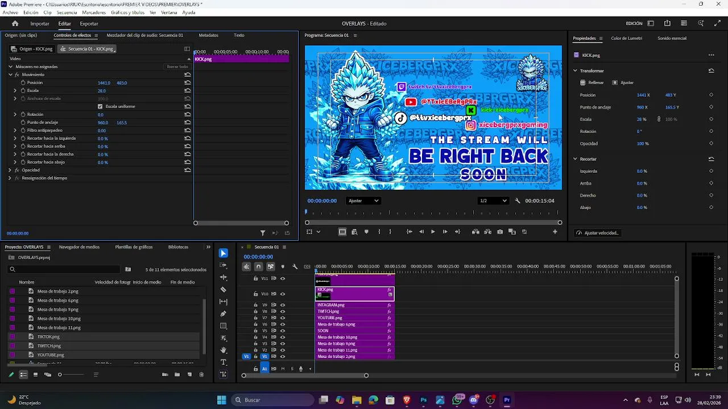Toggle scale link lock in Properties panel
Image resolution: width=728 pixels, height=409 pixels.
(x=659, y=119)
